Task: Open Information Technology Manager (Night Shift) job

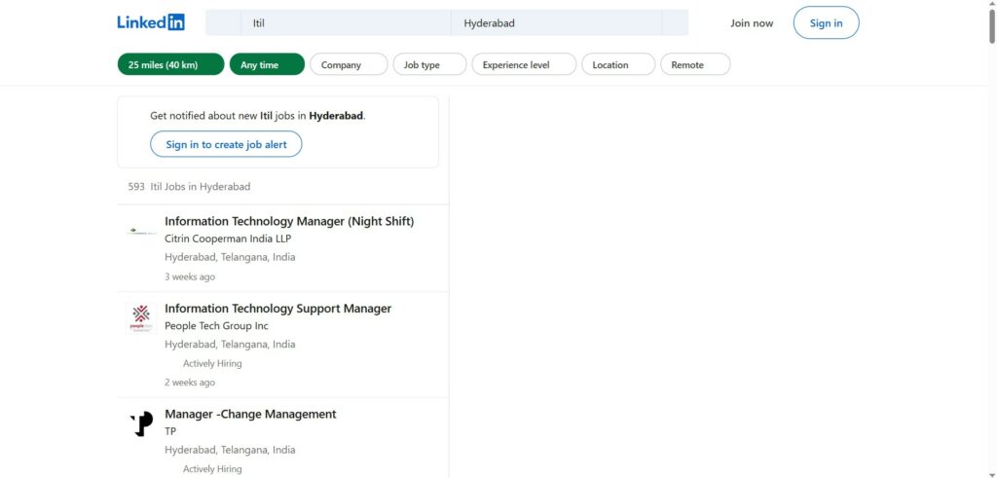Action: 289,221
